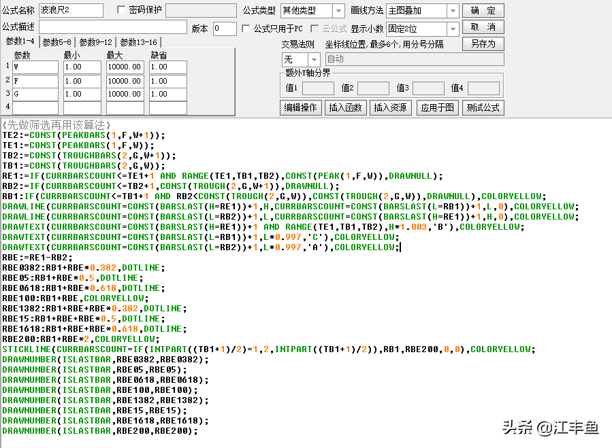Click the STICKLINE code line
This screenshot has width=612, height=448.
point(269,349)
